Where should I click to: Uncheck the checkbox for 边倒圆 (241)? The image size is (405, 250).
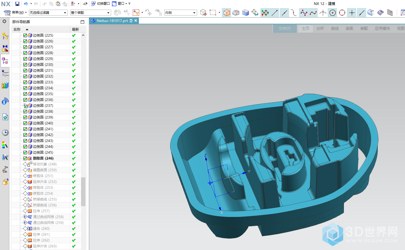point(25,129)
